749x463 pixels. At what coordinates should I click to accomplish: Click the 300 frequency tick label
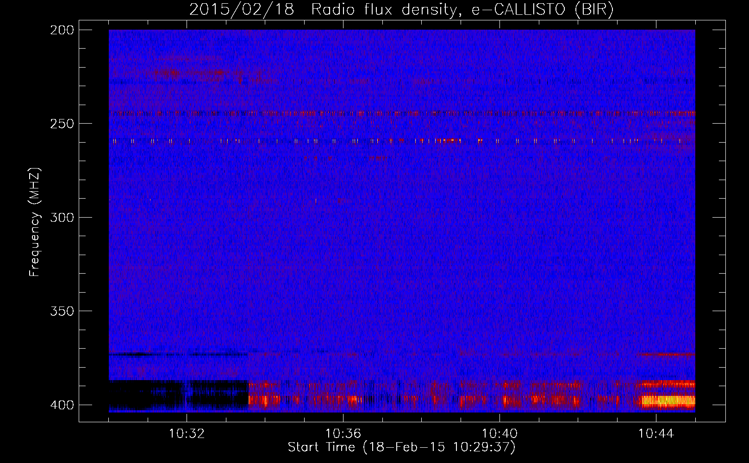click(x=62, y=217)
